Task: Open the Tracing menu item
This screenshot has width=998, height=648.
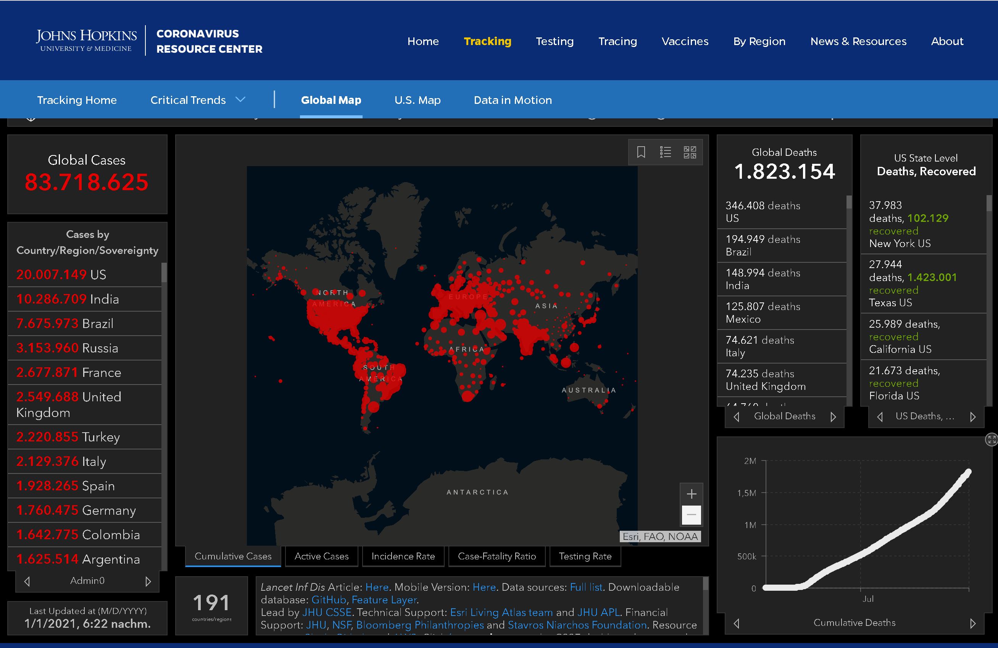Action: point(618,41)
